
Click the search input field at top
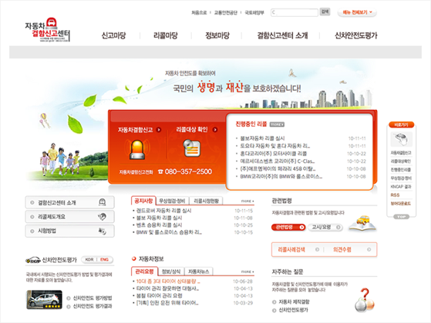[x=295, y=12]
